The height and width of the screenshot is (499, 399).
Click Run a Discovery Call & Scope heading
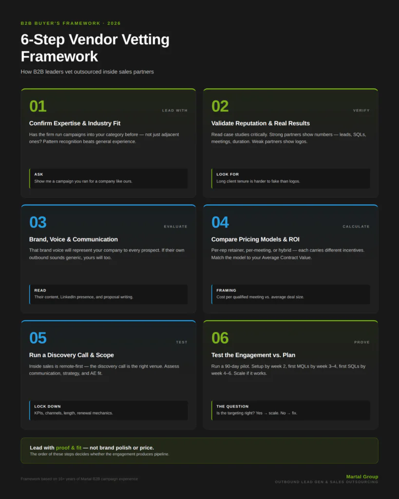(x=72, y=355)
